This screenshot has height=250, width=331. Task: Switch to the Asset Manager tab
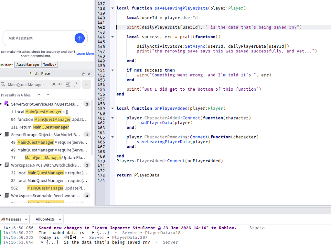28,64
